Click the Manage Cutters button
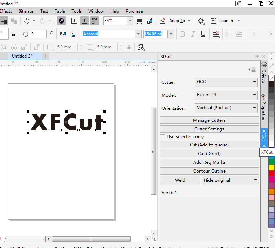Viewport: 275px width, 248px height. [x=209, y=120]
